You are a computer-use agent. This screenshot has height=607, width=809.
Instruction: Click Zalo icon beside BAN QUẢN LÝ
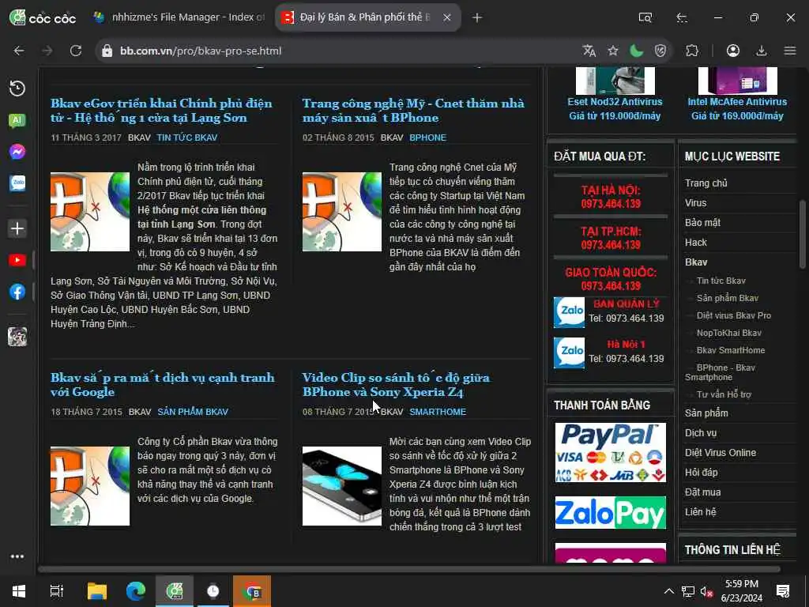click(x=569, y=312)
